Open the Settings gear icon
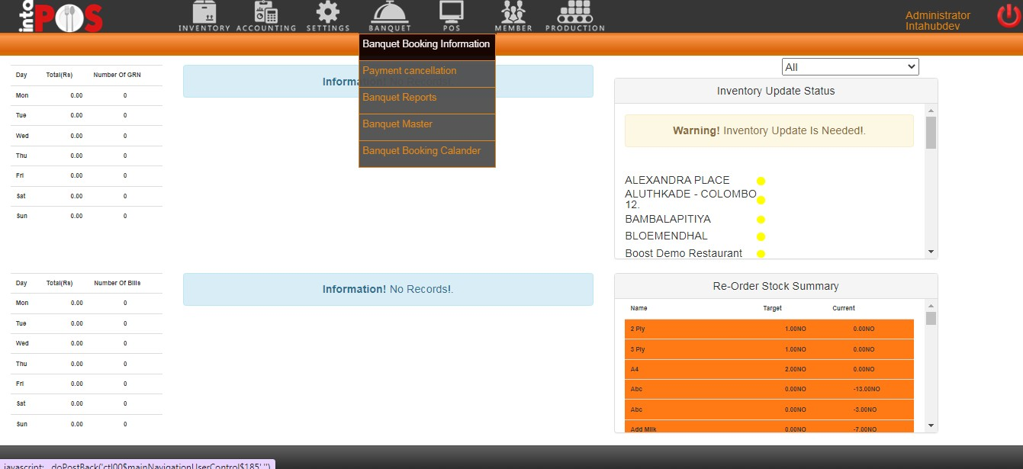Screen dimensions: 1023x469 pyautogui.click(x=328, y=13)
